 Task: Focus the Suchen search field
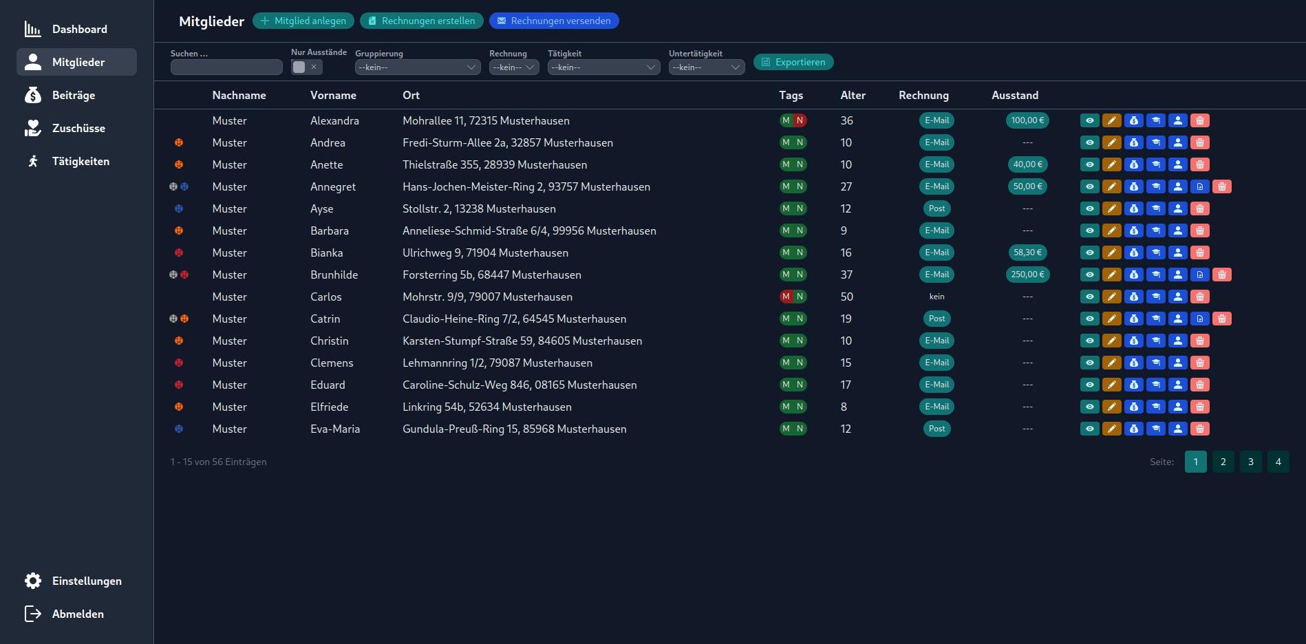[226, 67]
